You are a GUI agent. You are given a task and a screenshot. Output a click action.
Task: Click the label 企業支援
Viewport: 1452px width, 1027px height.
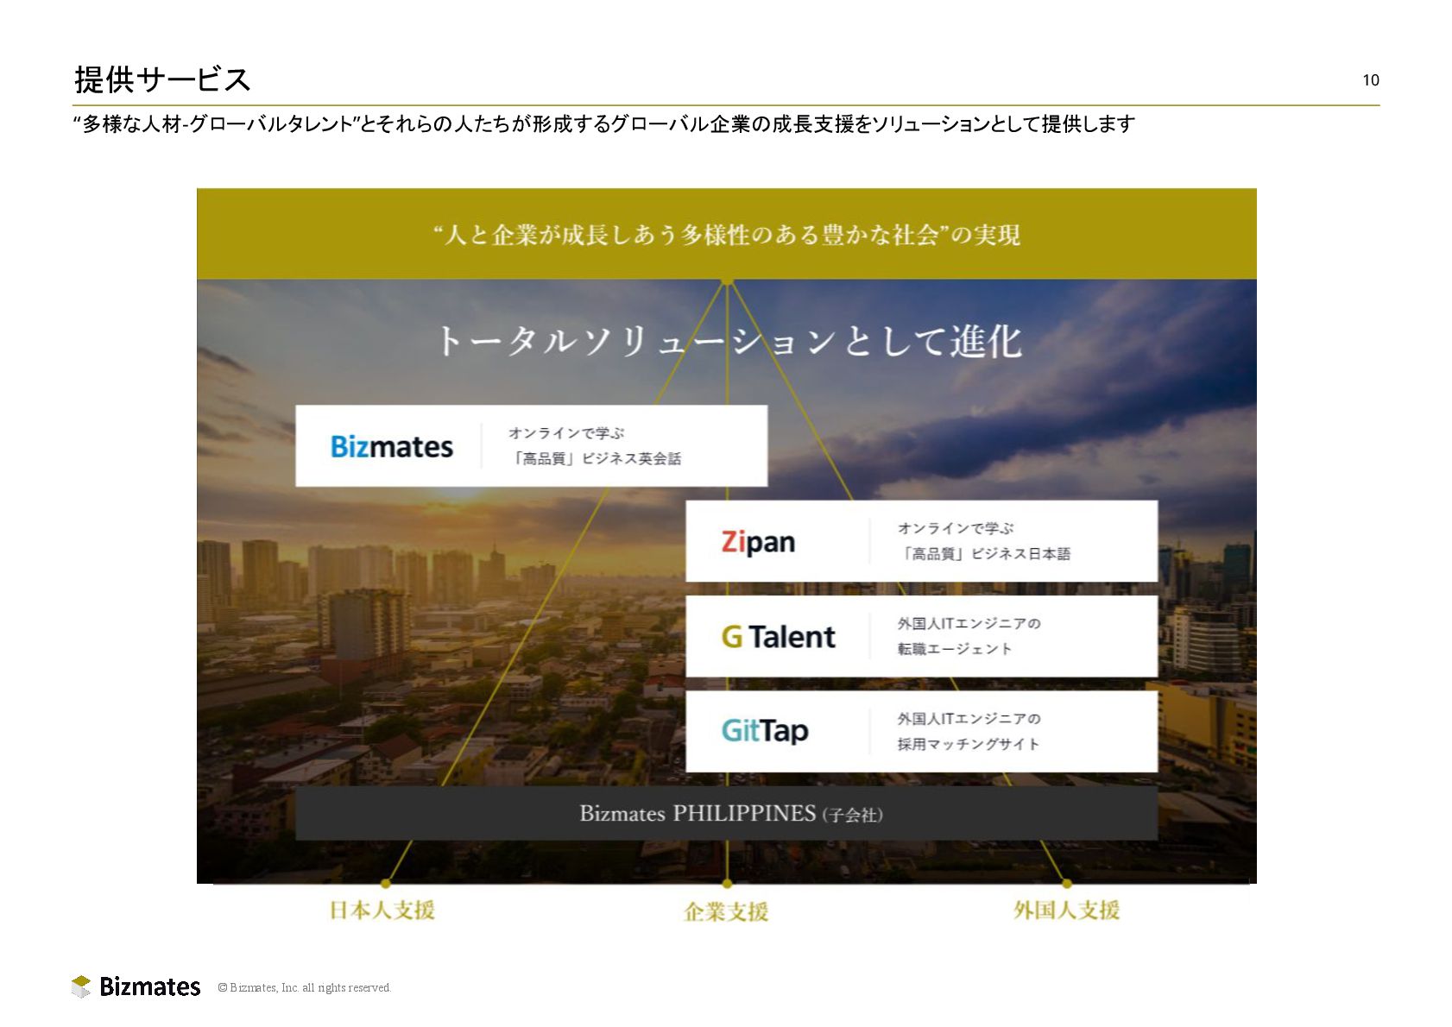click(726, 911)
